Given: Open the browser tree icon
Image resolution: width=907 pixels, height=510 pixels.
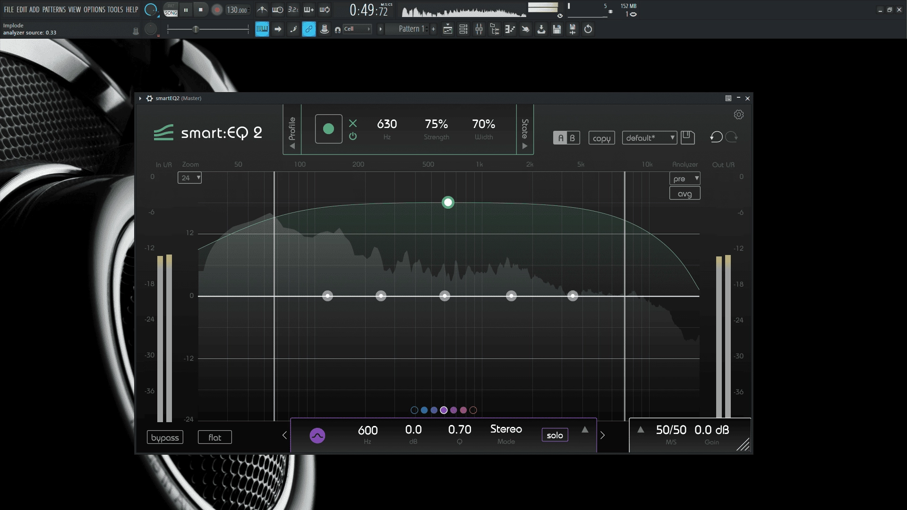Looking at the screenshot, I should [495, 29].
